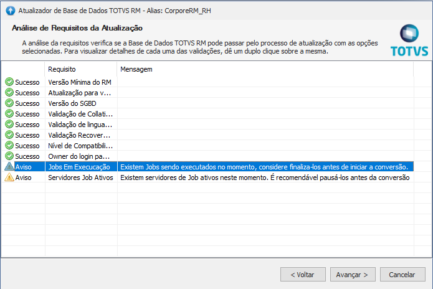This screenshot has height=289, width=433.
Task: Click success icon for Versão Mínima do RM
Action: point(9,82)
